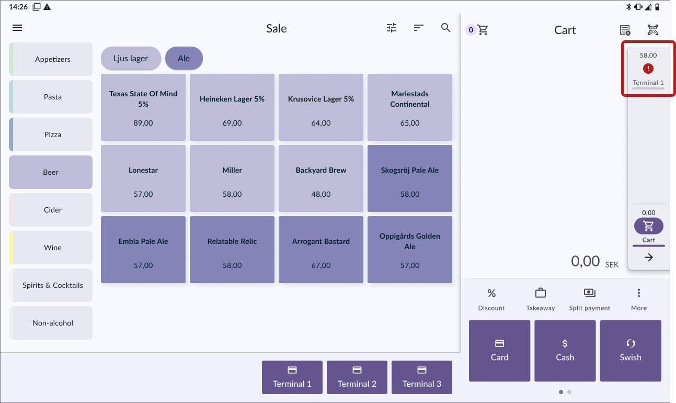Click the Bluetooth status bar icon
The width and height of the screenshot is (676, 403).
coord(629,7)
